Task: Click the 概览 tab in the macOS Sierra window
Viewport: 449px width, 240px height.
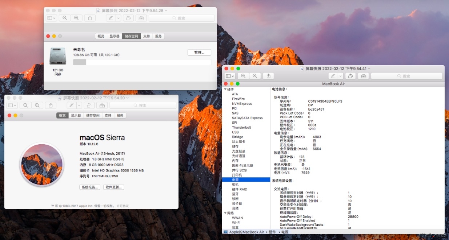Action: [x=62, y=115]
